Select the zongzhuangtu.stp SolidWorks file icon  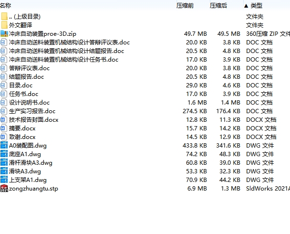tap(4, 189)
